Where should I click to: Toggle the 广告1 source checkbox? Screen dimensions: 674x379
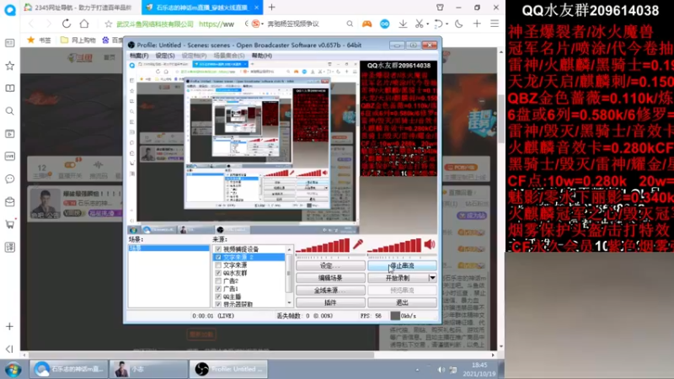pos(218,289)
